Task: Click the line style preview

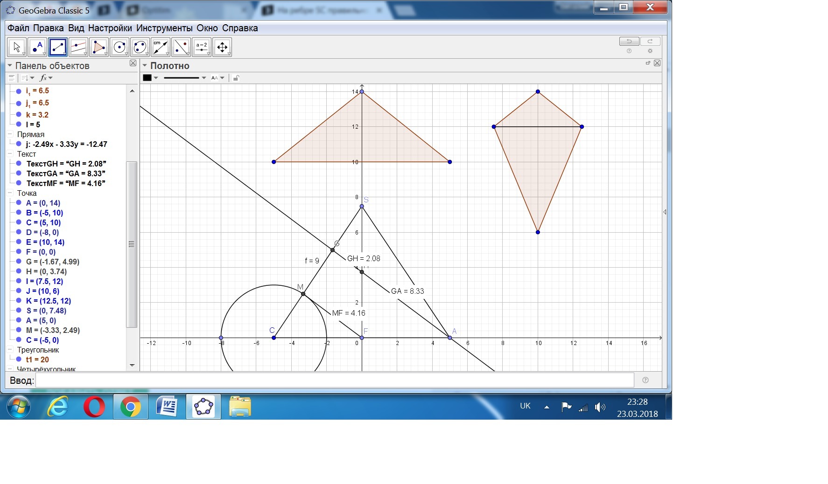Action: click(182, 78)
